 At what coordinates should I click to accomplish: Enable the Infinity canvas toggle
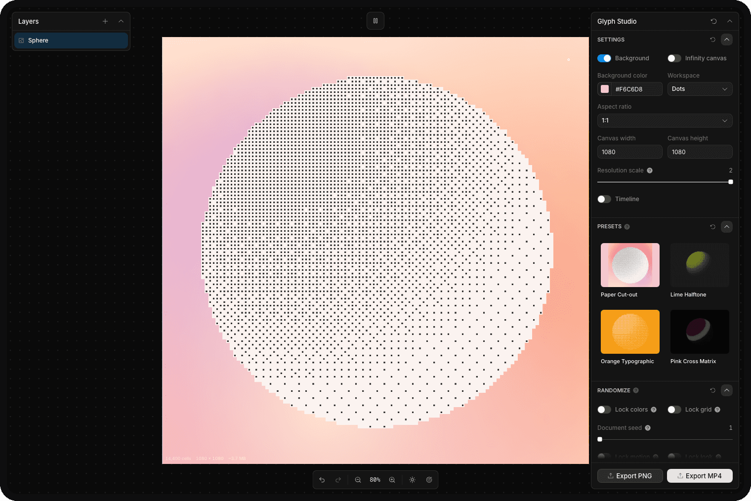point(674,58)
